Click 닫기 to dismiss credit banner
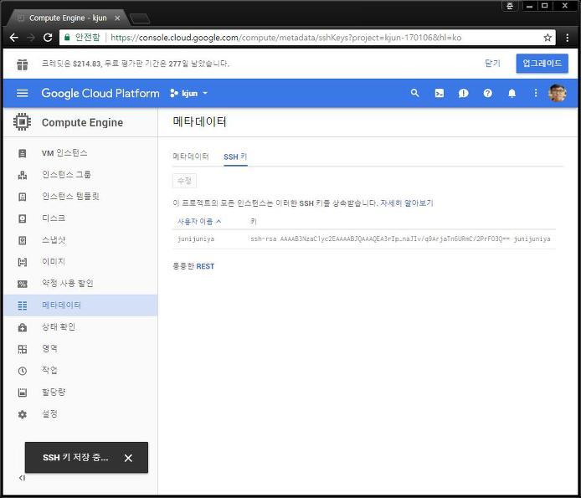The height and width of the screenshot is (498, 581). pos(492,64)
